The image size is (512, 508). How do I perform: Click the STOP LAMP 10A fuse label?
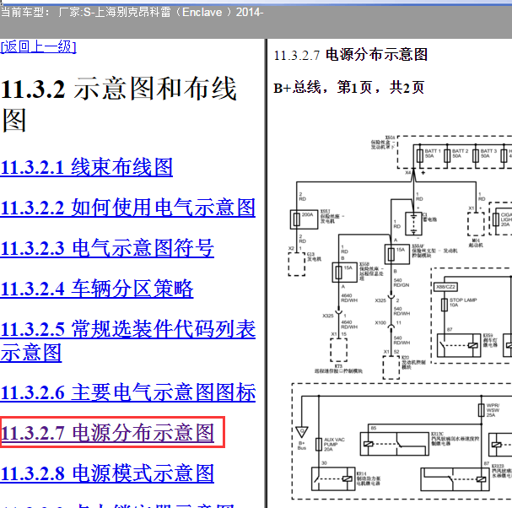tap(463, 302)
